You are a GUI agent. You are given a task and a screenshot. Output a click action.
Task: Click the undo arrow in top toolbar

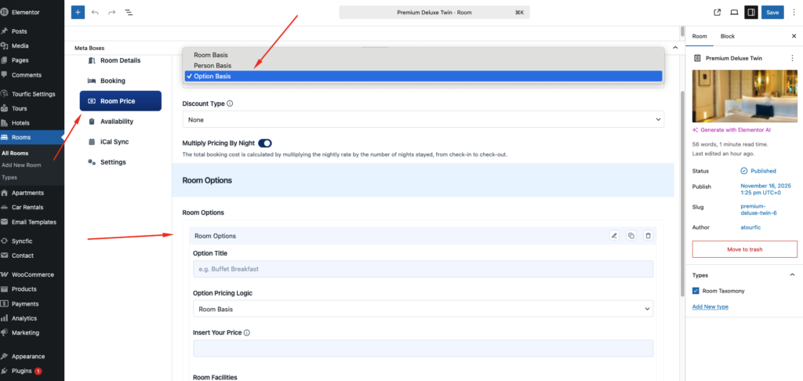click(x=95, y=13)
